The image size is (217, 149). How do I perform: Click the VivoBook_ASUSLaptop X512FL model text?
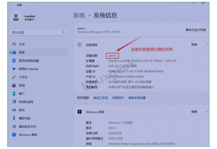99,32
